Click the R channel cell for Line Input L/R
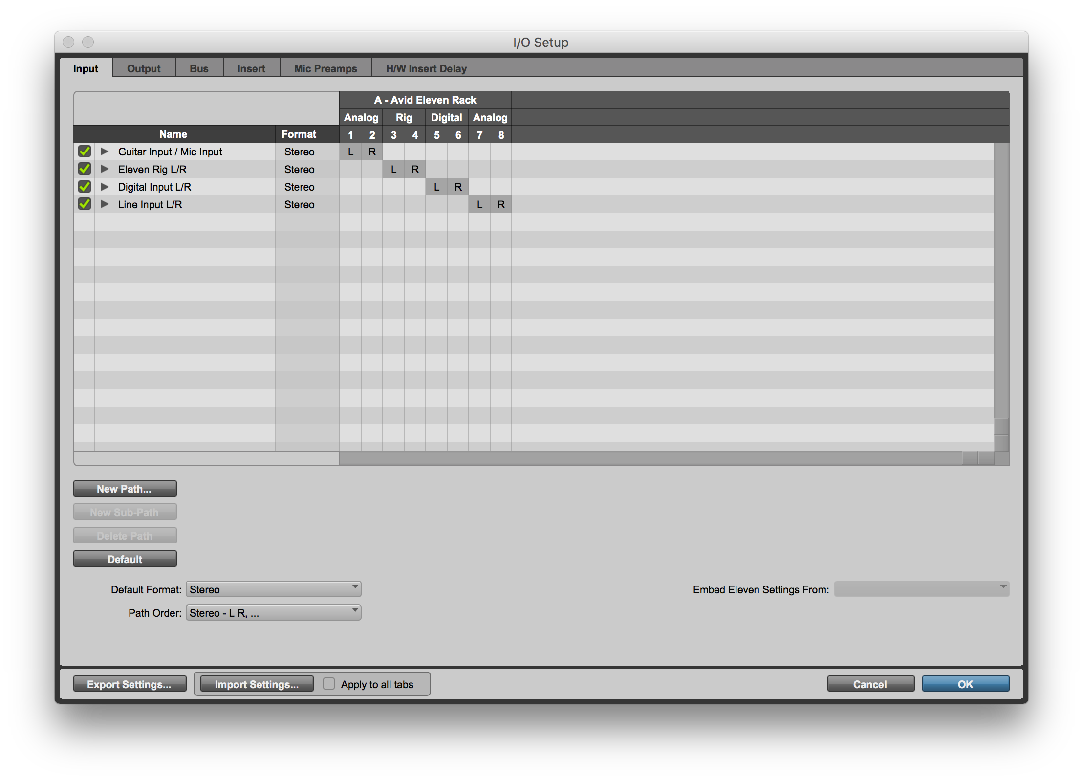 pyautogui.click(x=500, y=204)
